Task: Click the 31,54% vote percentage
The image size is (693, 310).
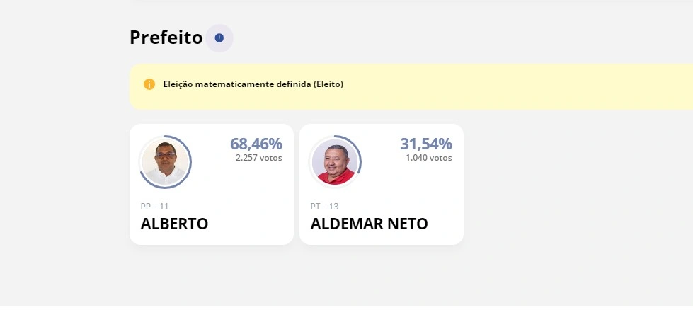Action: tap(425, 144)
